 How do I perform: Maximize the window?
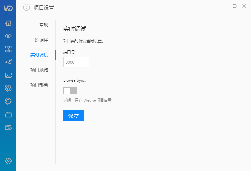click(x=235, y=6)
